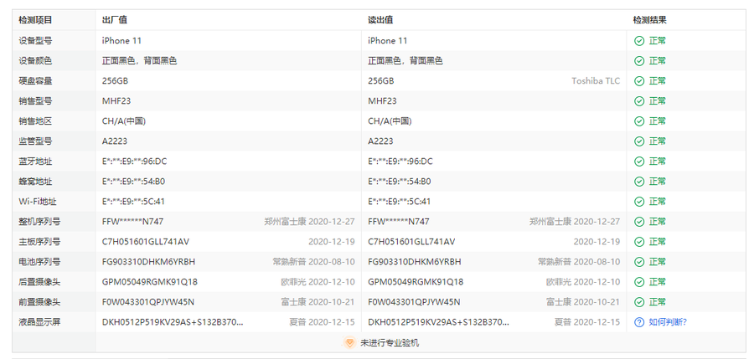Click the green check icon for 主板序列号
The image size is (754, 359).
(x=639, y=242)
